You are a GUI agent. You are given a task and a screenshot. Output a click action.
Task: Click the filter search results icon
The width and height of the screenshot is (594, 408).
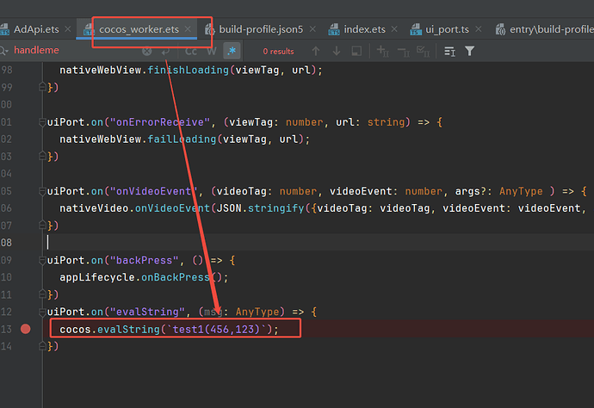point(470,51)
